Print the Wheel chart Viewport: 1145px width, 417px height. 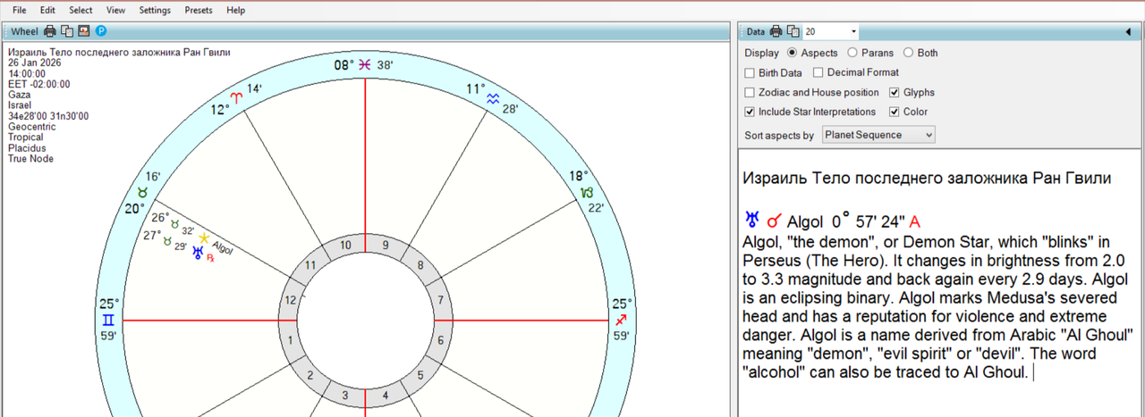50,31
